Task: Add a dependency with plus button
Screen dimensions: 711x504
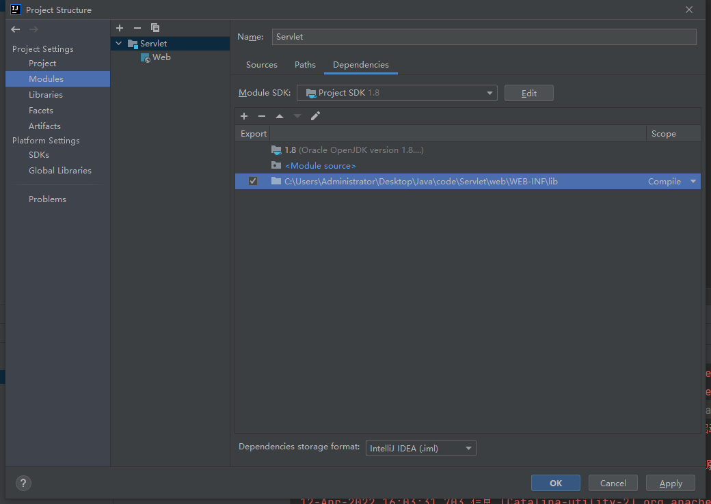Action: tap(244, 116)
